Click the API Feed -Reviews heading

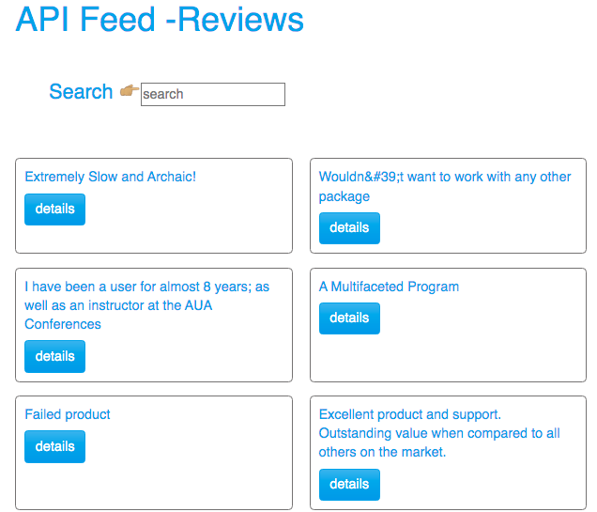click(x=160, y=19)
